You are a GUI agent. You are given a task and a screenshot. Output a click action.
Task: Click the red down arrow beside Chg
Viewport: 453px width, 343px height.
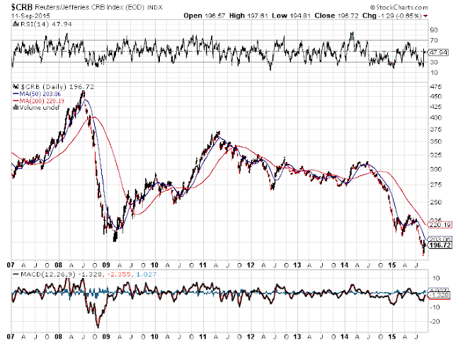(425, 16)
